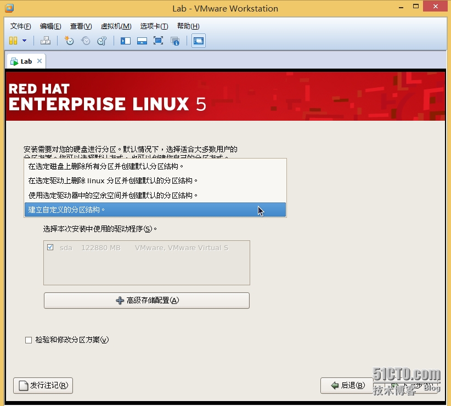Open the 查看(V) menu

(81, 26)
